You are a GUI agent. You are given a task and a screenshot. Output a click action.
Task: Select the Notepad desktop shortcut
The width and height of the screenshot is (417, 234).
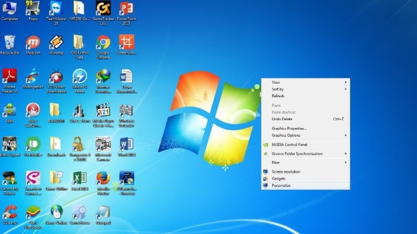(103, 215)
